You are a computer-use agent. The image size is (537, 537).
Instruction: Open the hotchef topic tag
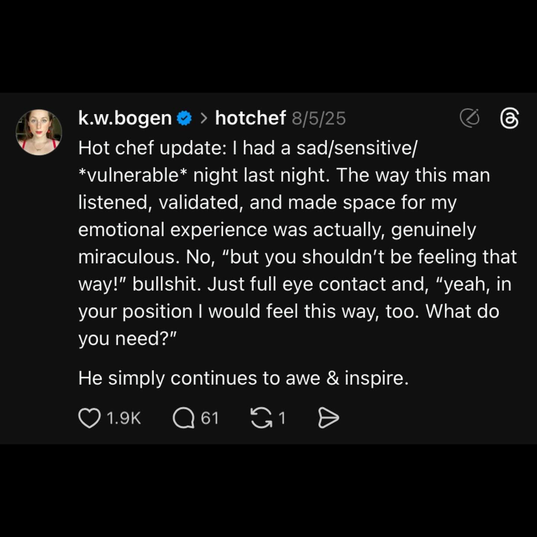(x=251, y=118)
